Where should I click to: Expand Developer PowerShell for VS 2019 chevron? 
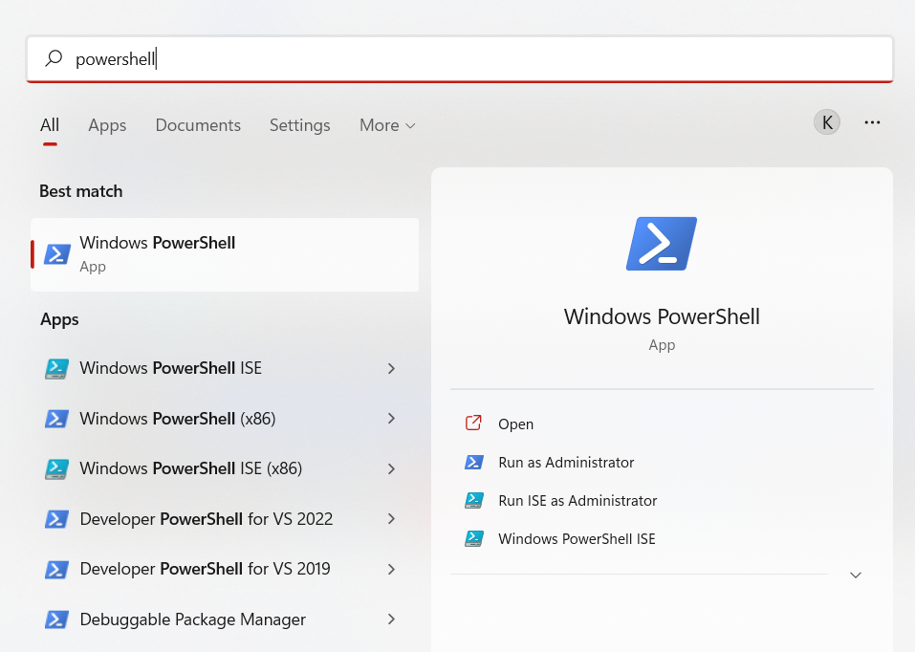coord(391,569)
